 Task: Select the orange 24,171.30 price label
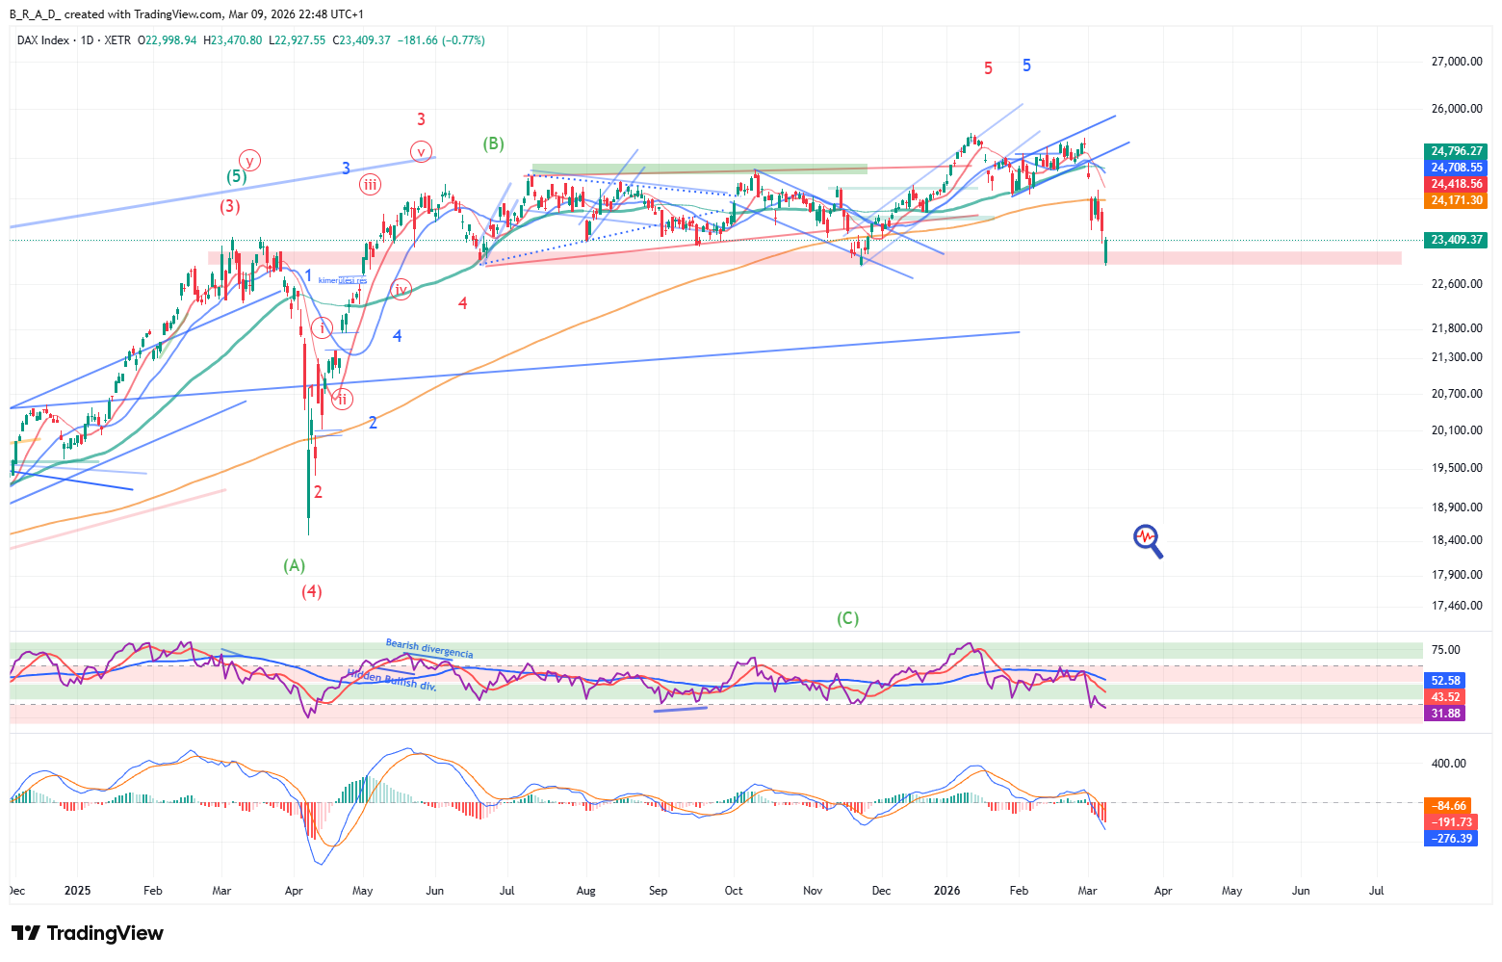(1456, 200)
